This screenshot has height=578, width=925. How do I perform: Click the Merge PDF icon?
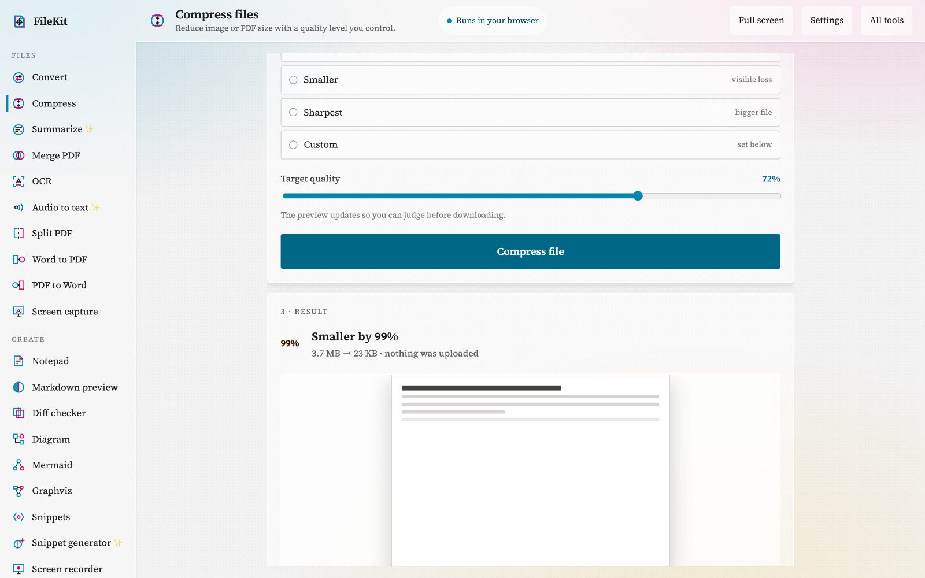click(18, 155)
